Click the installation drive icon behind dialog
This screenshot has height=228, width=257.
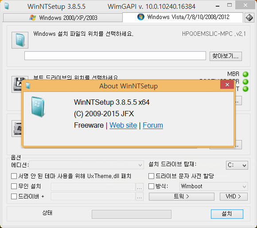click(x=16, y=129)
